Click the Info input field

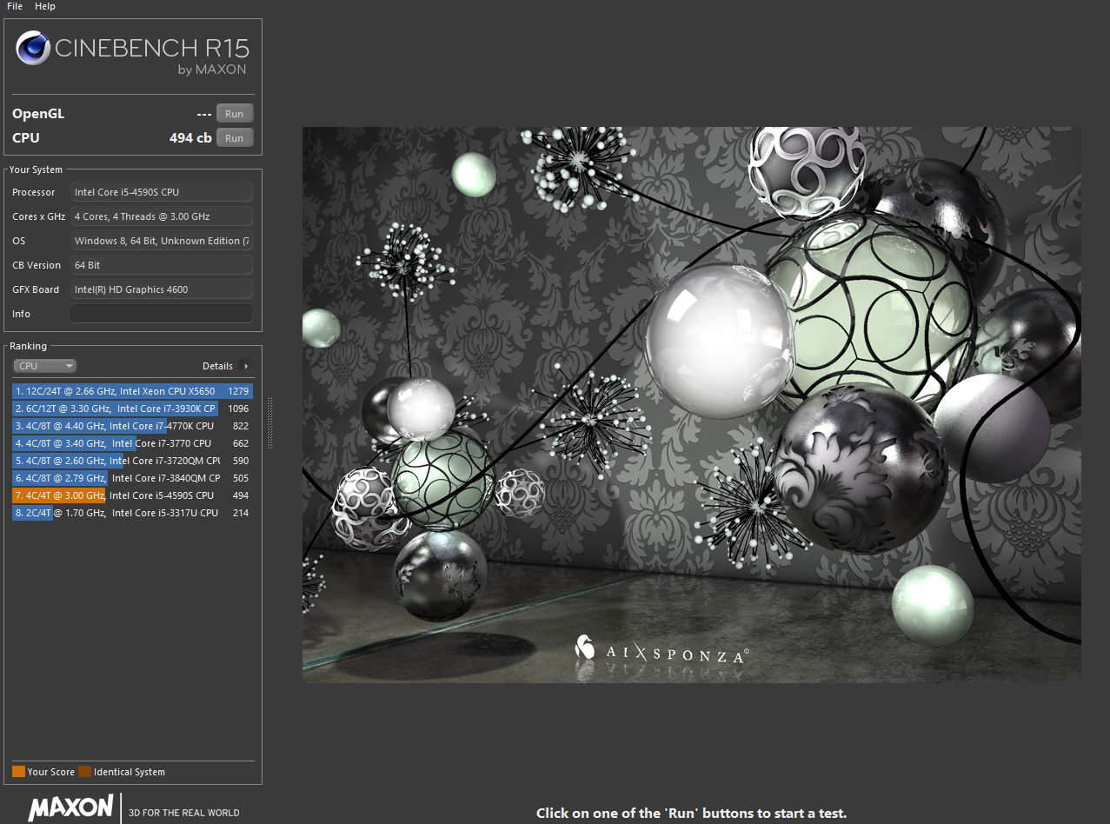coord(162,314)
